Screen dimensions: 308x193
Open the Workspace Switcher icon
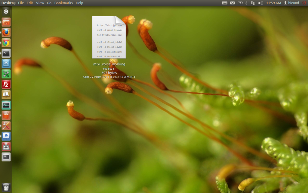click(6, 157)
